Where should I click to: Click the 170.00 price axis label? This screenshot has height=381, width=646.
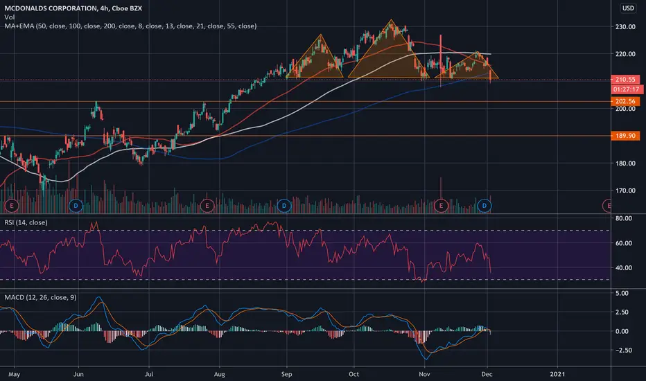[625, 190]
